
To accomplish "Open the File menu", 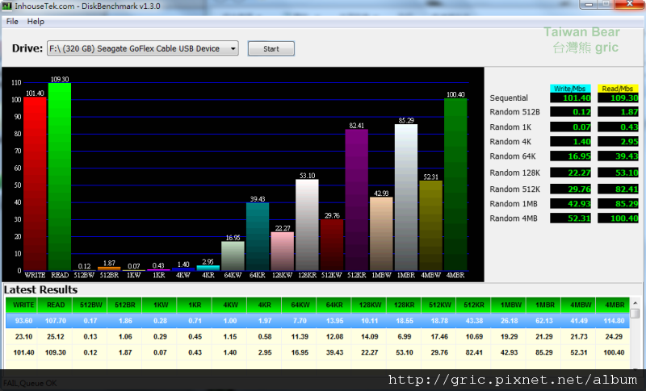I will click(12, 21).
